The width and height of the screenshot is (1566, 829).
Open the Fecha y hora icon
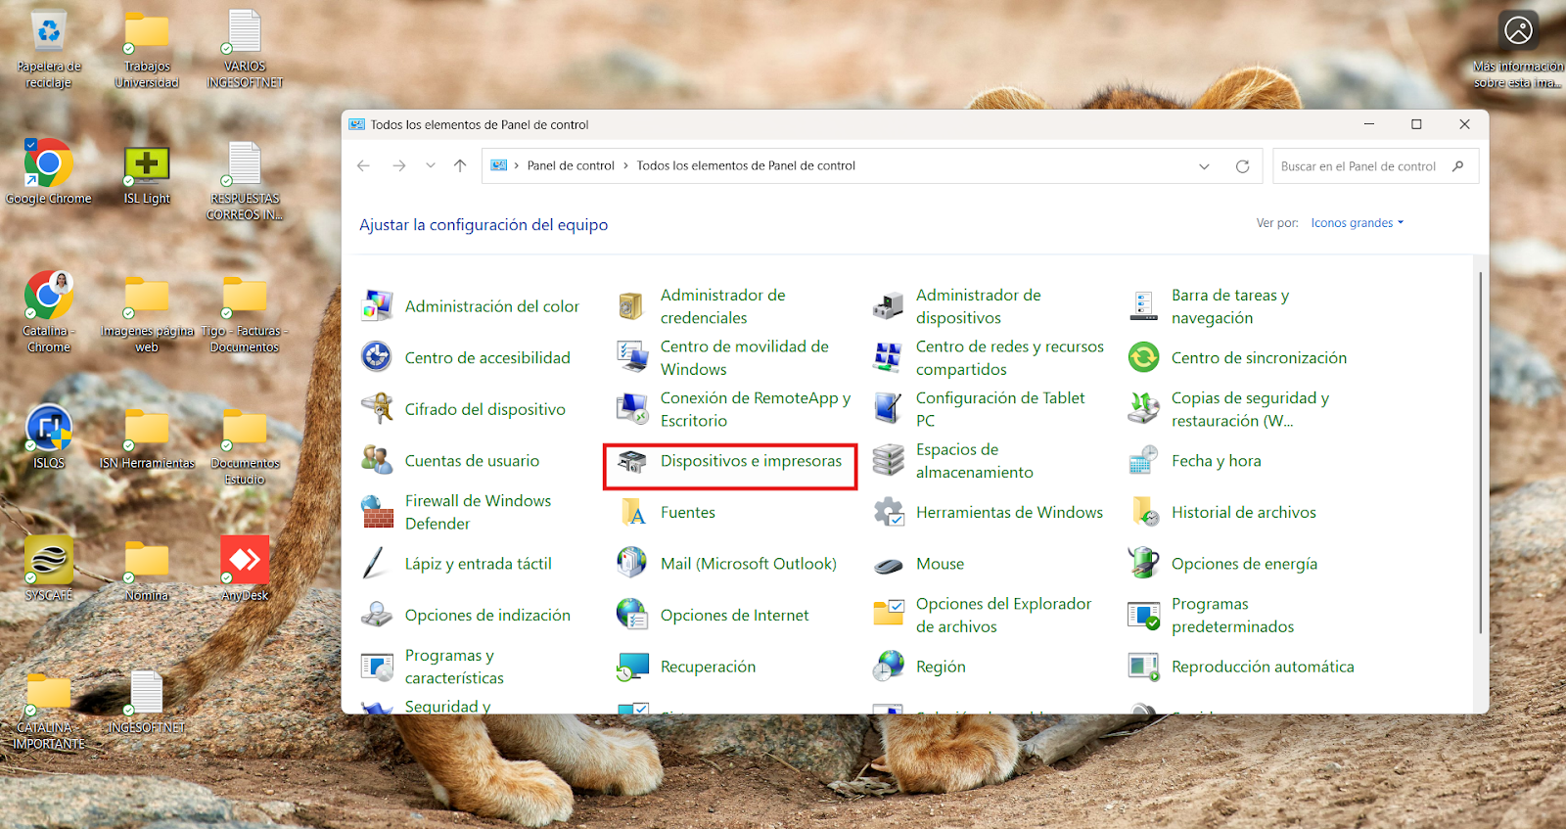1143,461
